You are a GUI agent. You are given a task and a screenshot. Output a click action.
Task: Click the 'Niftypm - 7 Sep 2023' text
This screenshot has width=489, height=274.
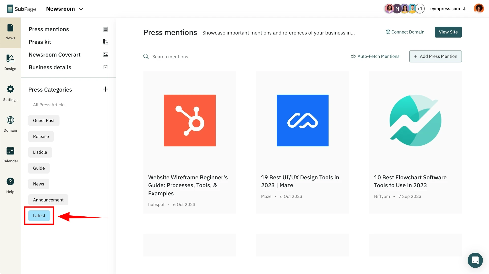tap(397, 196)
